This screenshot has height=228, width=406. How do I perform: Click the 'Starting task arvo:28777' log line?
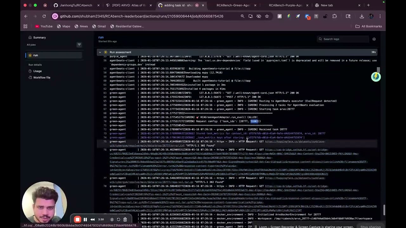pos(236,109)
